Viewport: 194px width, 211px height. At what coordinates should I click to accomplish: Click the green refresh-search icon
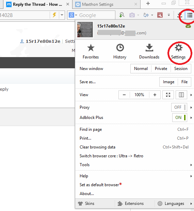pos(122,15)
